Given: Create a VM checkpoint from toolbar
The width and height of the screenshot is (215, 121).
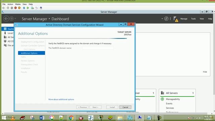Looking at the screenshot, I should (33, 8).
